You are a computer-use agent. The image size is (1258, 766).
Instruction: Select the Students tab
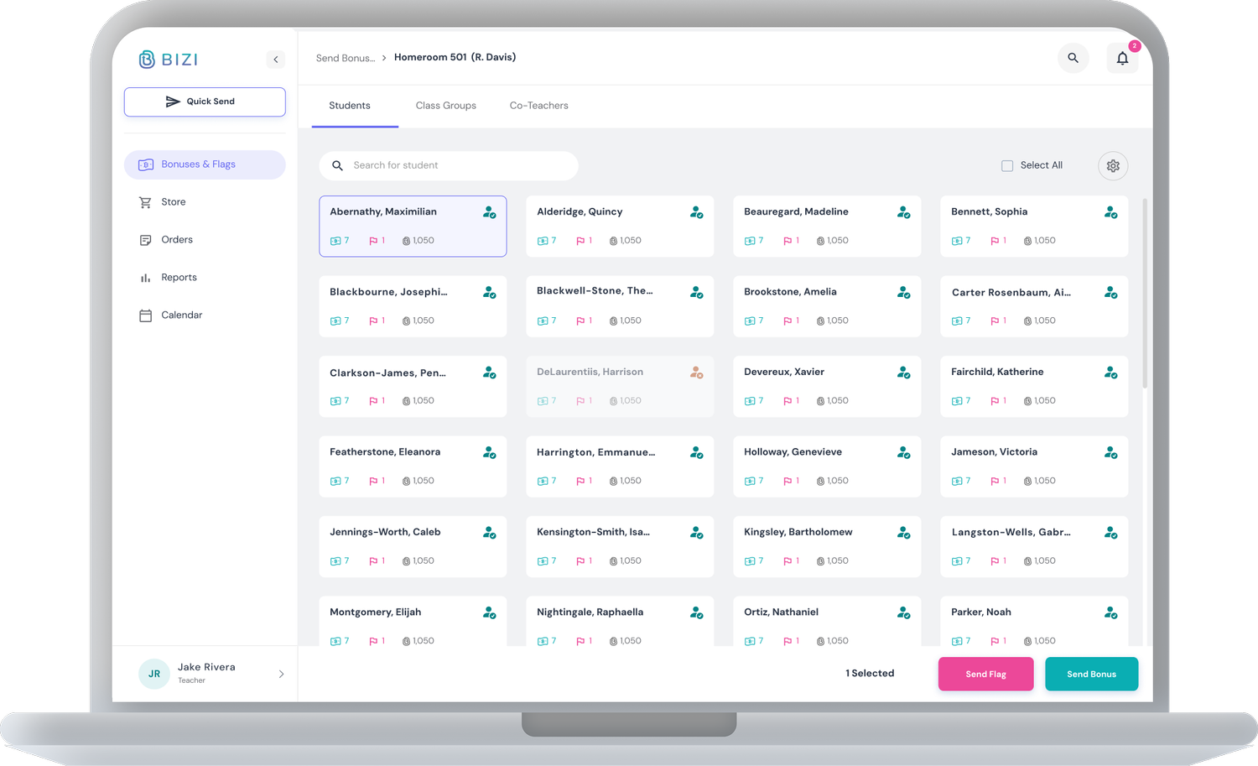click(x=350, y=106)
